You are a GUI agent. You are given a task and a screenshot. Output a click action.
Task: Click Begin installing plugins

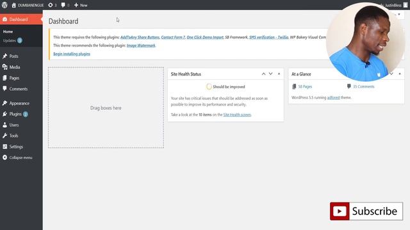click(x=72, y=54)
